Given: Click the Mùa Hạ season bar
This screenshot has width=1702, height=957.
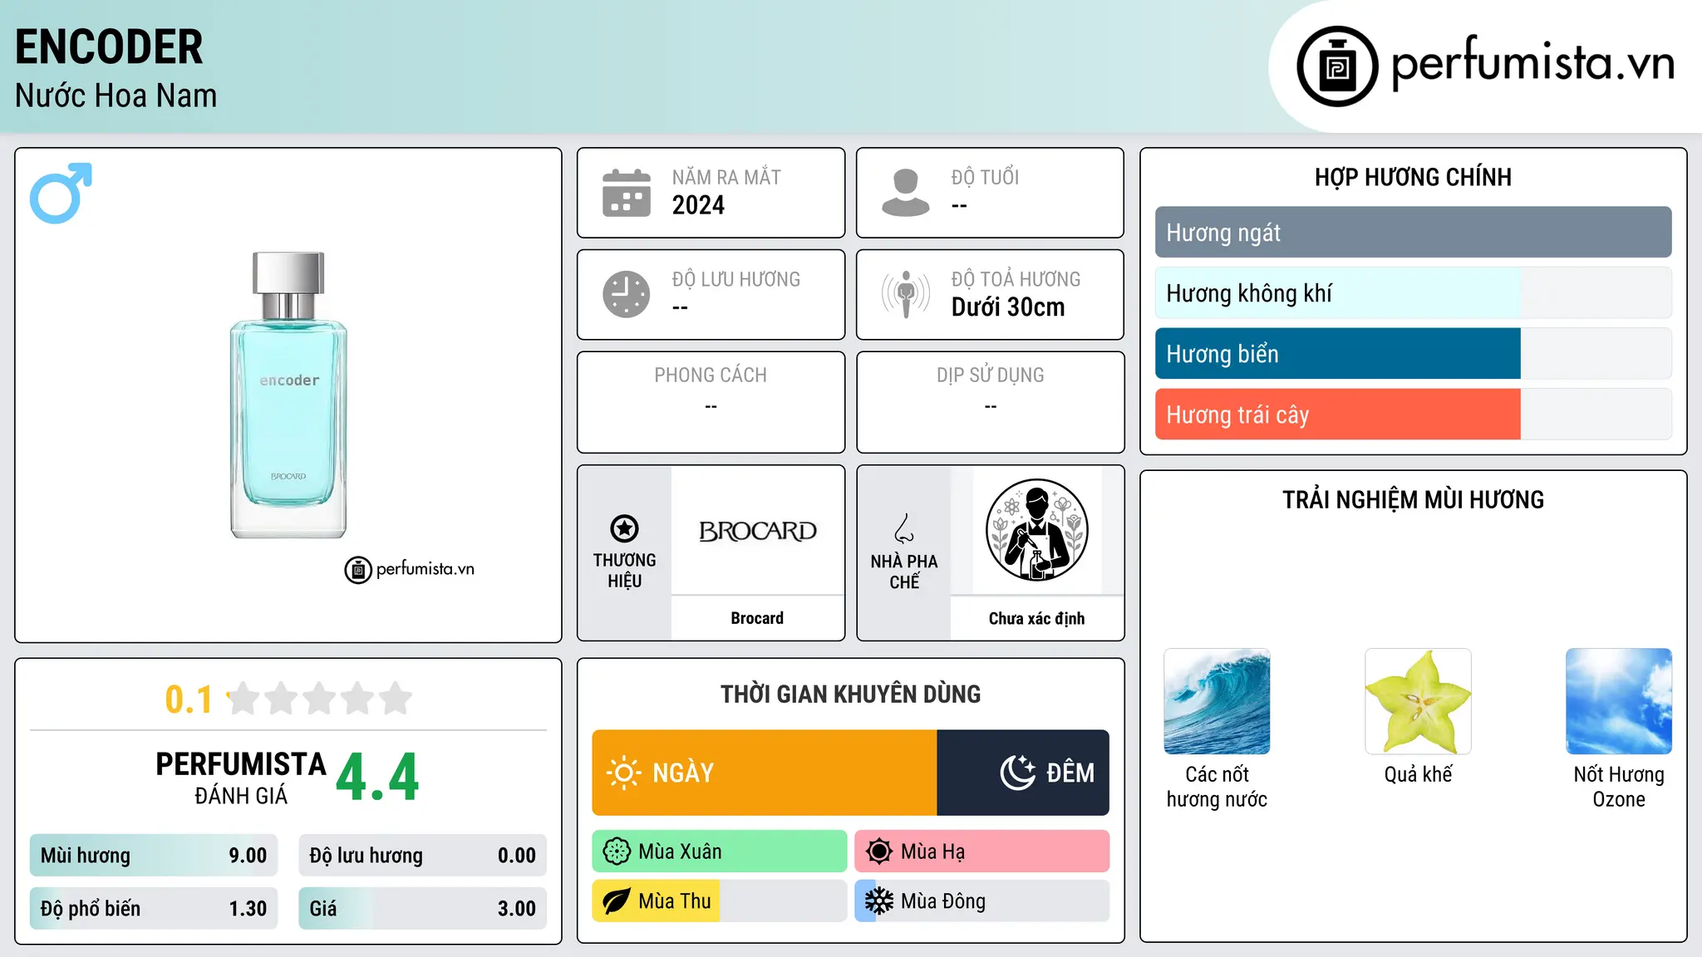Looking at the screenshot, I should 981,851.
